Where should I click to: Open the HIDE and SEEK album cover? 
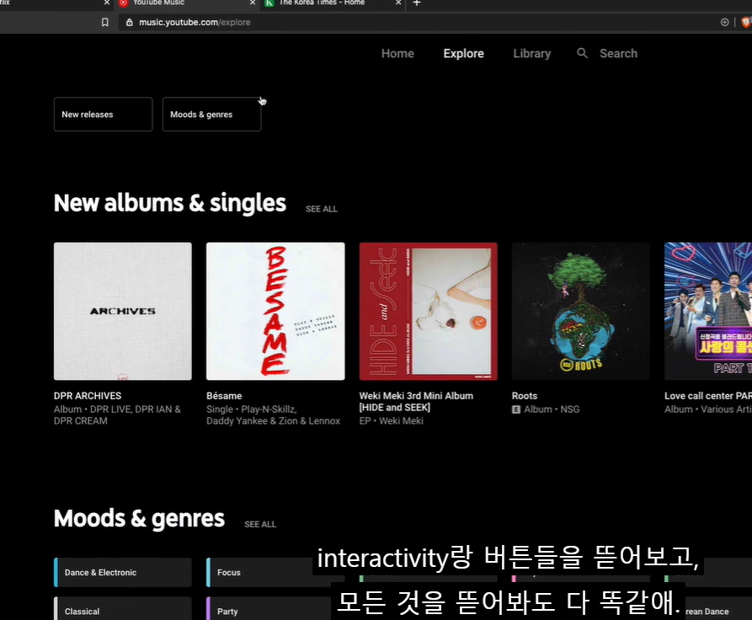pos(429,312)
